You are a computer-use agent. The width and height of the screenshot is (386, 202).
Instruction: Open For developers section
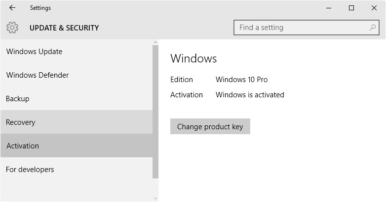point(77,169)
